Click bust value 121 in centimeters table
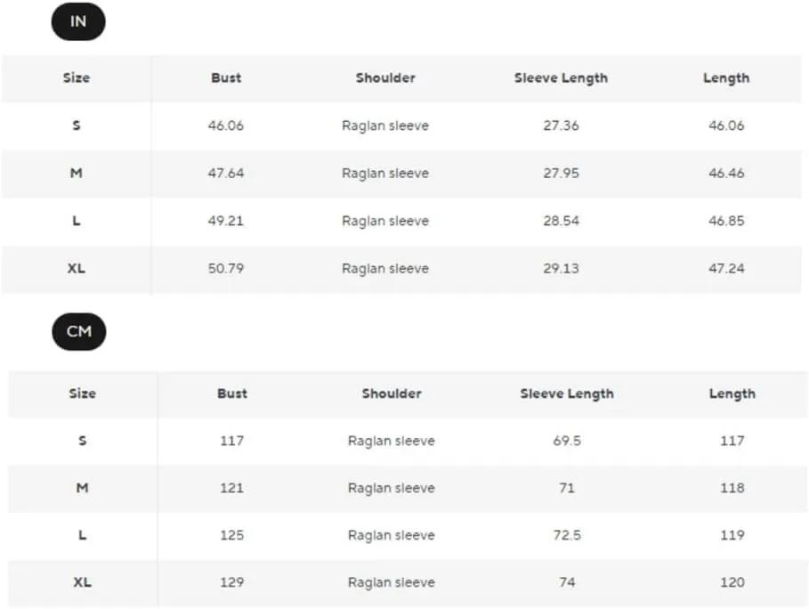Viewport: 809px width, 609px height. 231,488
